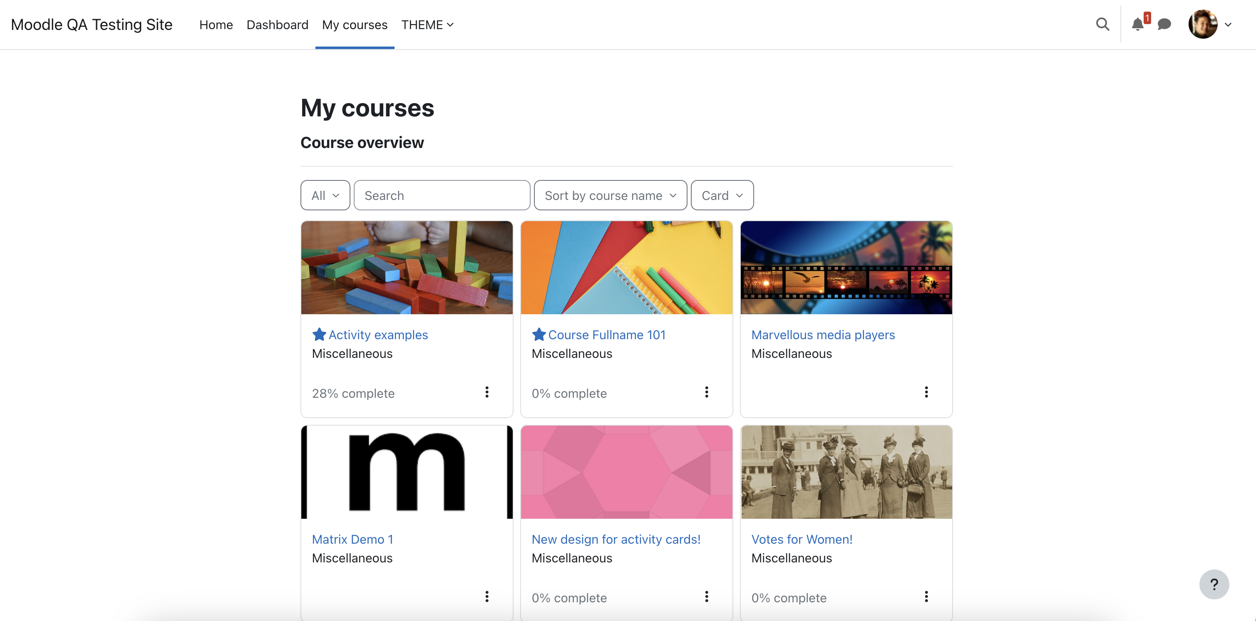This screenshot has height=621, width=1256.
Task: Open the site search magnifier icon
Action: tap(1102, 24)
